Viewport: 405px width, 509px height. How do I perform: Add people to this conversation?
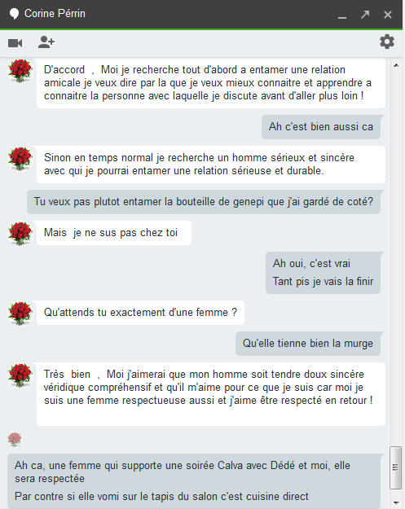tap(46, 42)
